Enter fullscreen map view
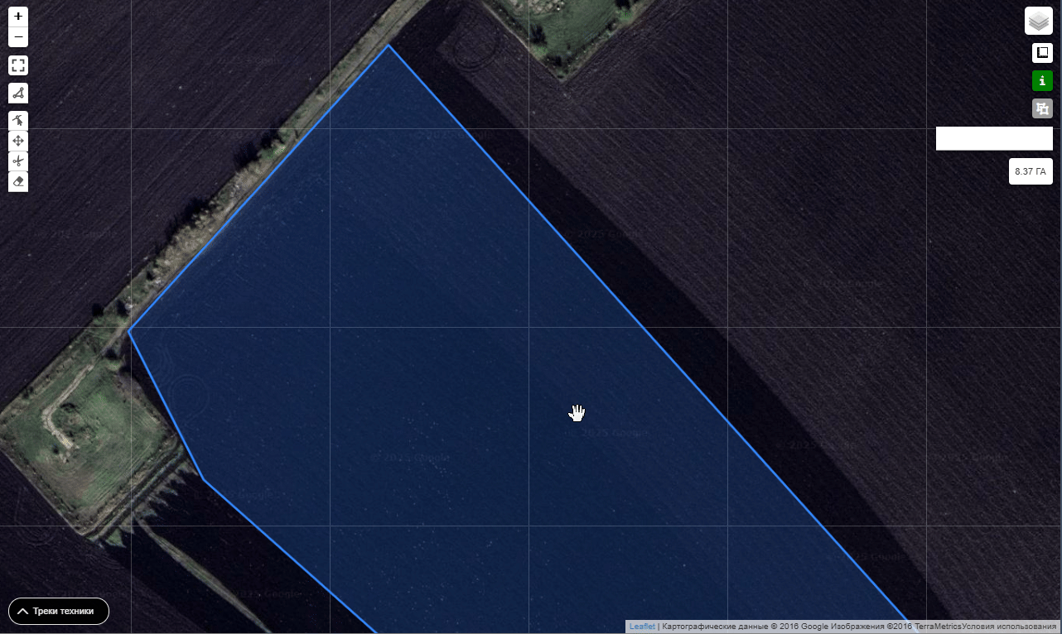This screenshot has height=634, width=1062. pyautogui.click(x=18, y=65)
